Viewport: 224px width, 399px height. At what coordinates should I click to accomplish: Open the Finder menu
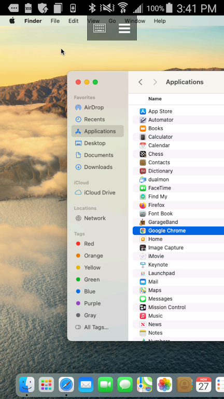pyautogui.click(x=33, y=21)
